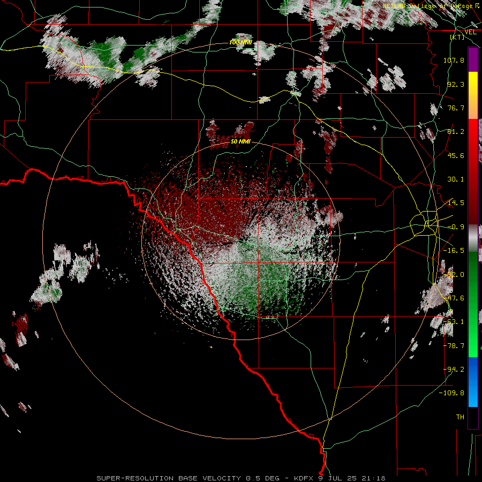This screenshot has height=482, width=482.
Task: Pick the red segment of velocity color bar
Action: 473,172
